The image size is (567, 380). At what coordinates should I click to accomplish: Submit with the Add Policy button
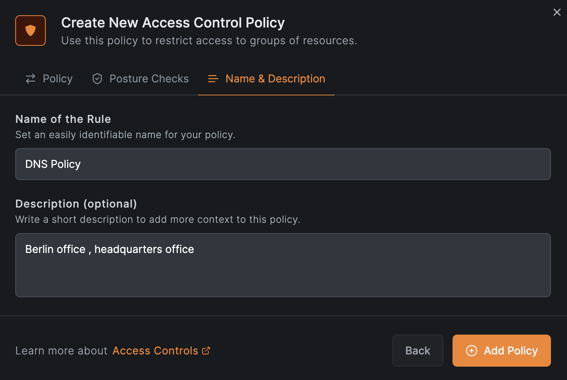point(501,351)
